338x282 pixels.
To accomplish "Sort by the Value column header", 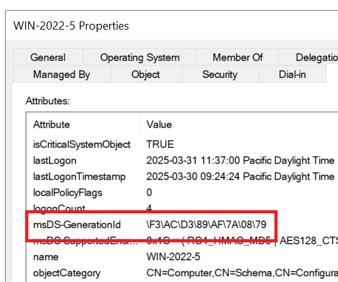I will [x=239, y=125].
